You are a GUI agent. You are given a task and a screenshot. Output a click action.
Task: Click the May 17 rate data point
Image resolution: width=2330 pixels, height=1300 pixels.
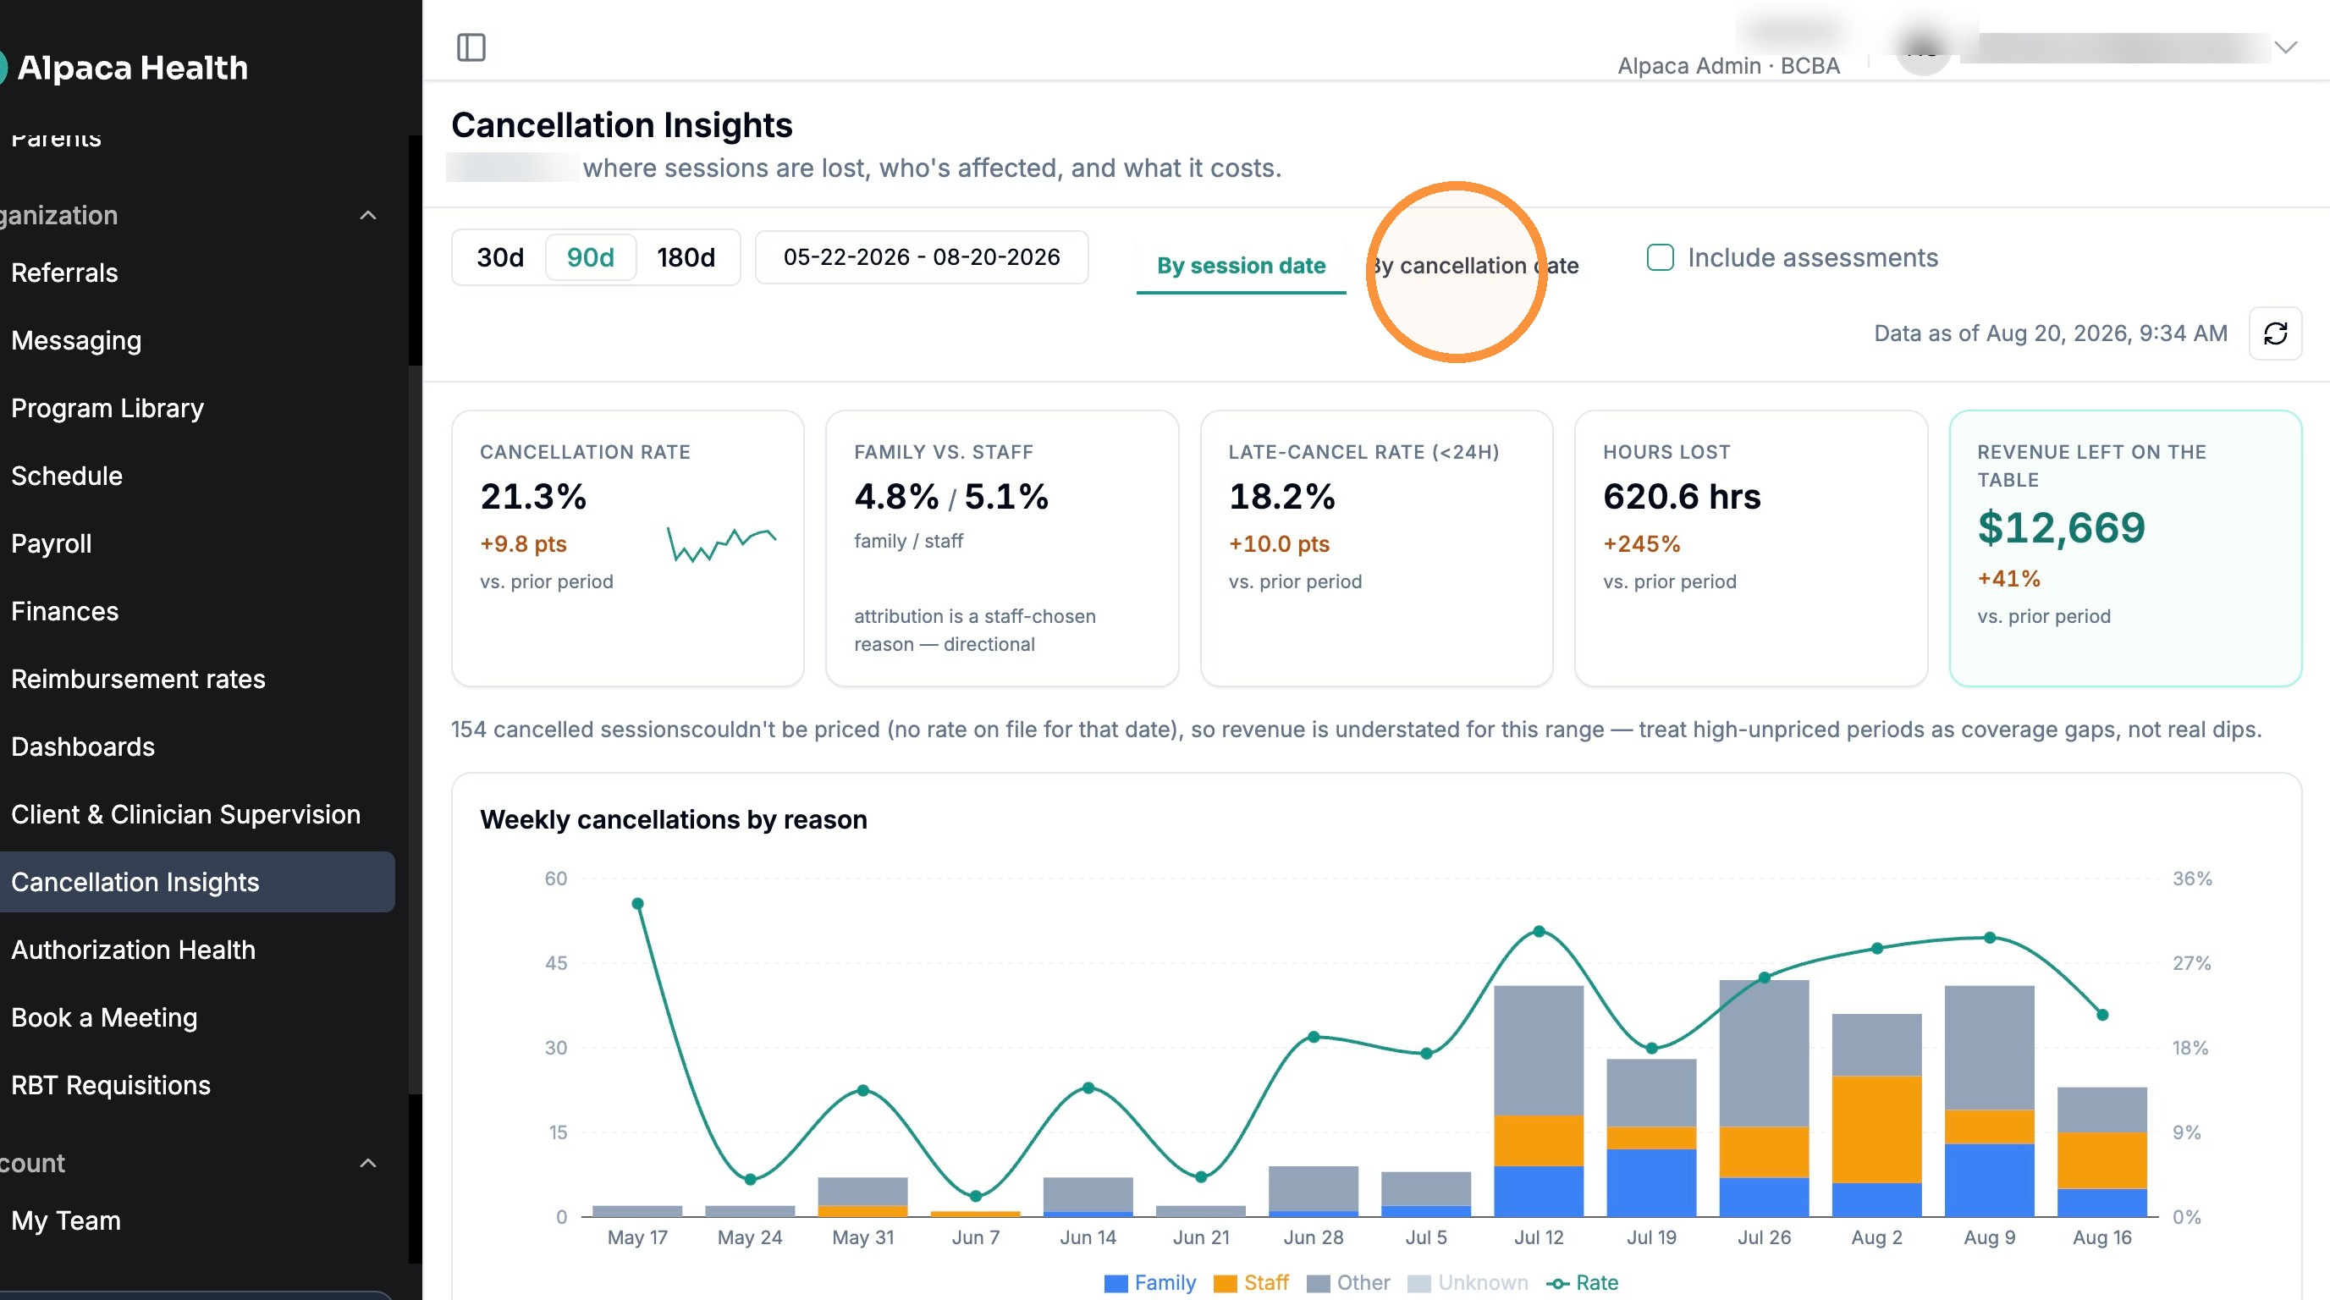tap(637, 904)
